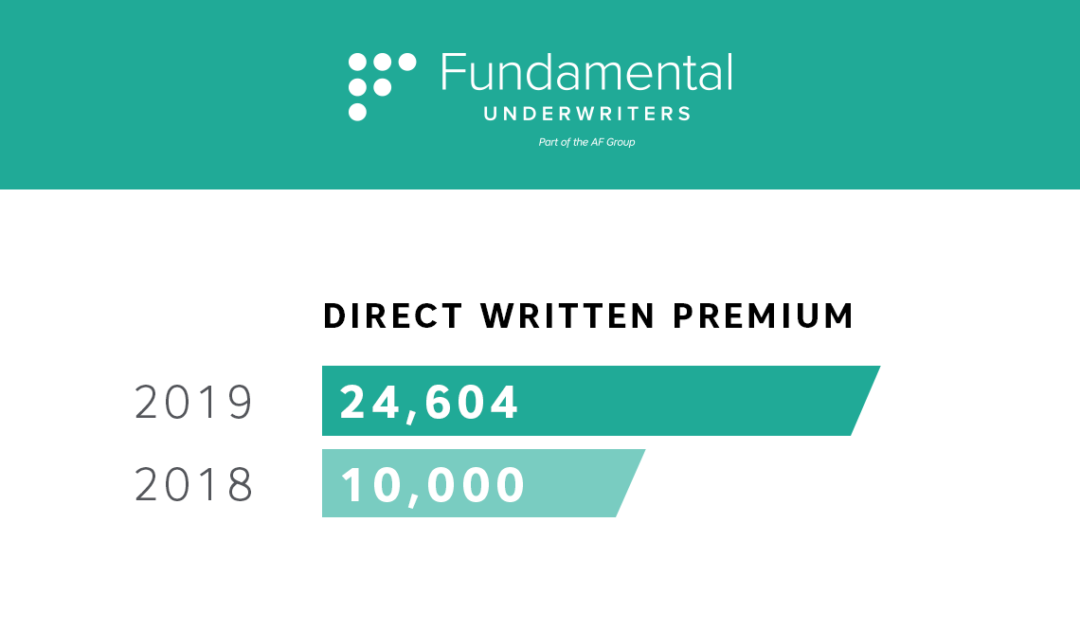Click the bottom dot of the logo
This screenshot has height=631, width=1080.
coord(357,112)
